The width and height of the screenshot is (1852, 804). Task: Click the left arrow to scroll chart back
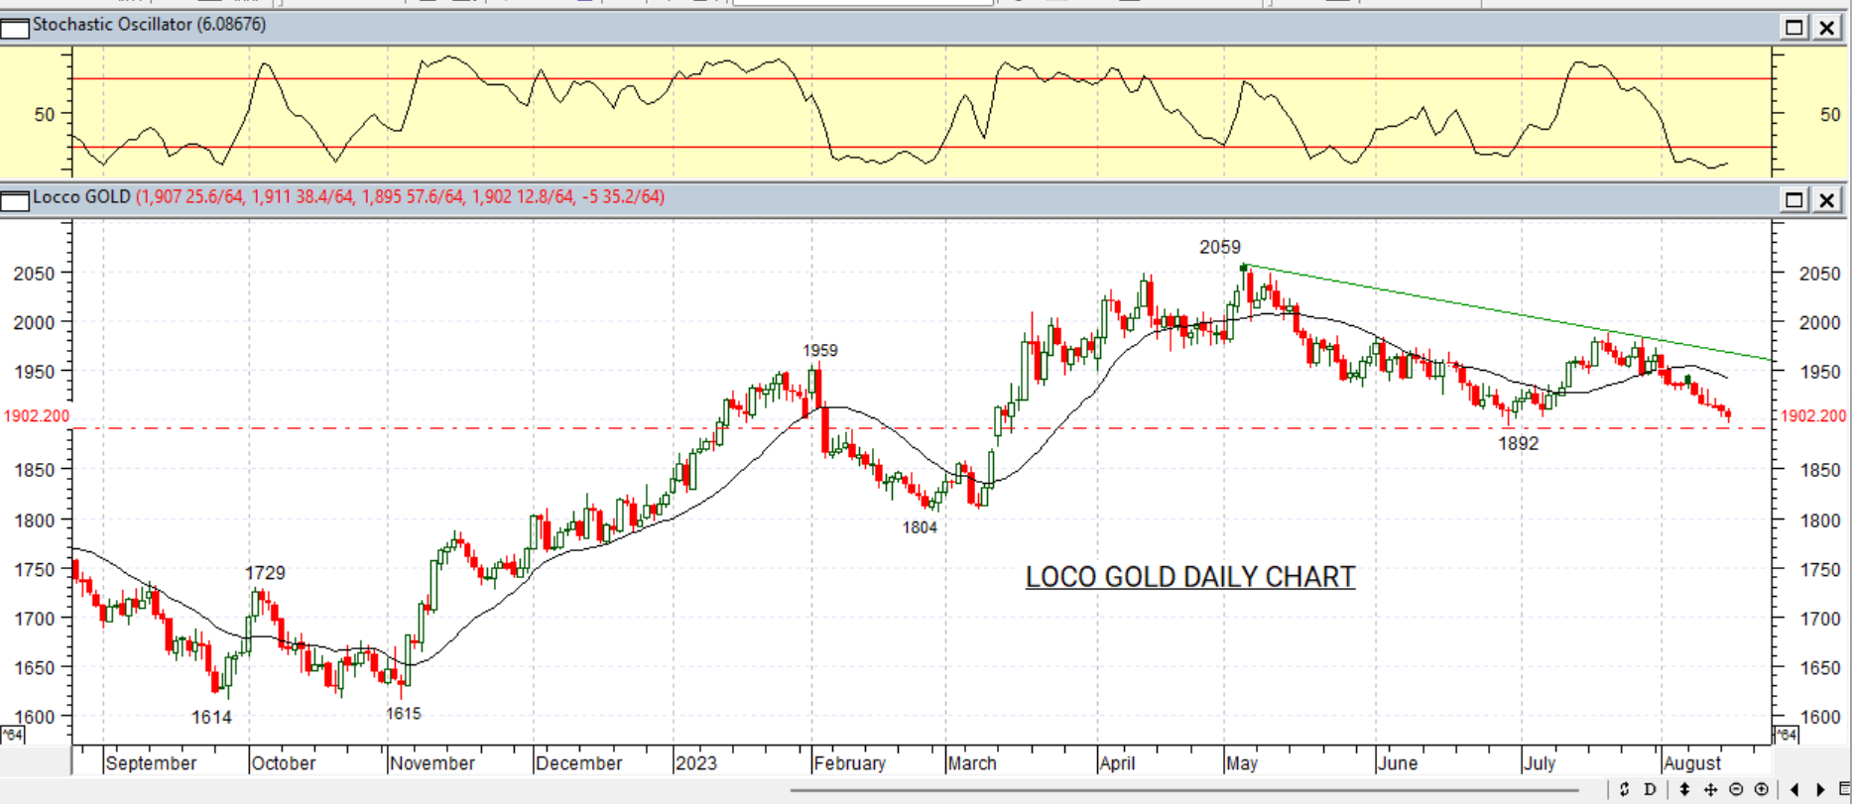pos(1794,789)
